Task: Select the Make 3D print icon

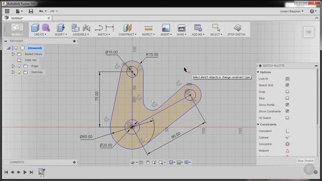Action: pos(182,28)
